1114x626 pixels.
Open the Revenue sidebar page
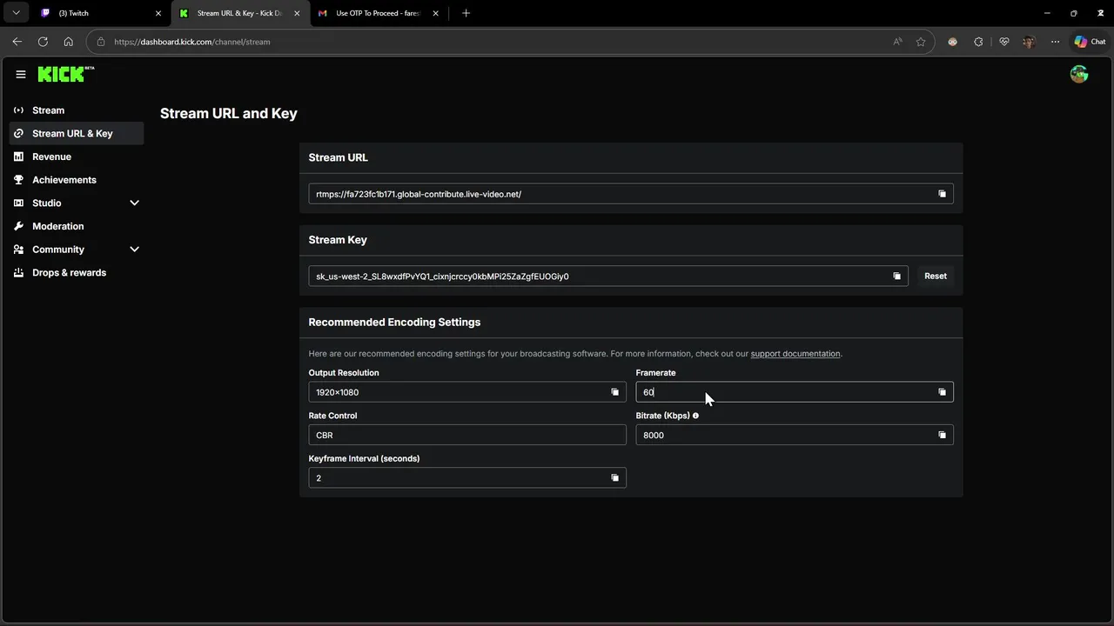tap(51, 156)
